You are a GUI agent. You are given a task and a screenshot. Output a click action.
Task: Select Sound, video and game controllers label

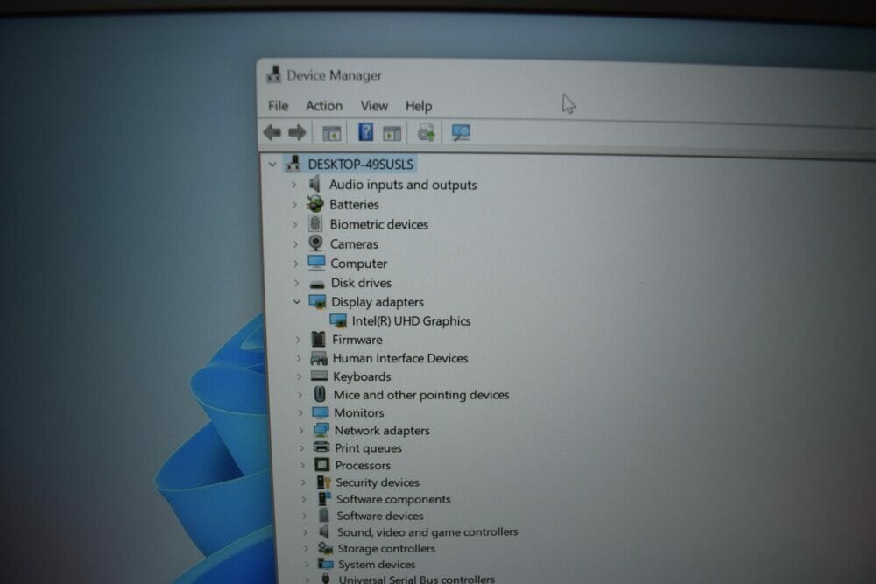point(427,532)
